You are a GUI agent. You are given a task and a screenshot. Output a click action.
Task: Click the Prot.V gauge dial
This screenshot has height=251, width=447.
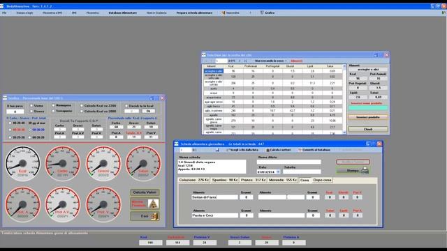pyautogui.click(x=103, y=204)
